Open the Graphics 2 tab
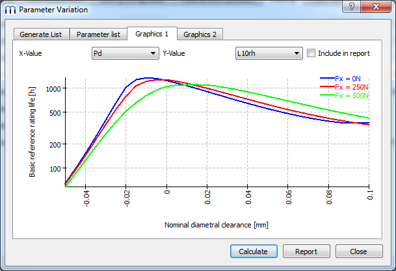Viewport: 396px width, 271px height. (200, 34)
